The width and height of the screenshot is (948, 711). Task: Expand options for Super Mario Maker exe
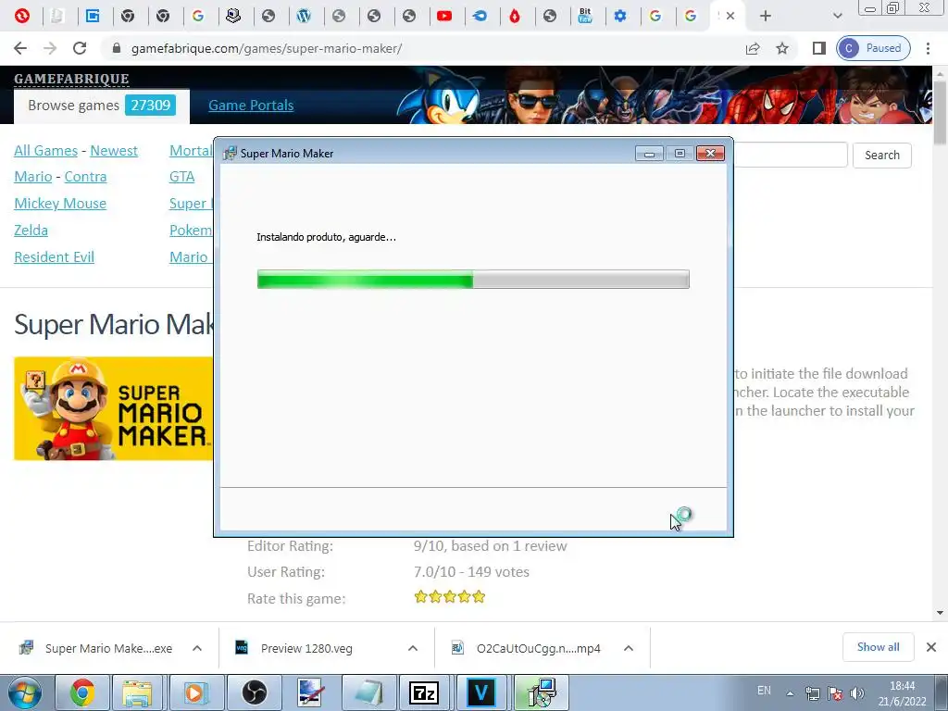(x=197, y=648)
